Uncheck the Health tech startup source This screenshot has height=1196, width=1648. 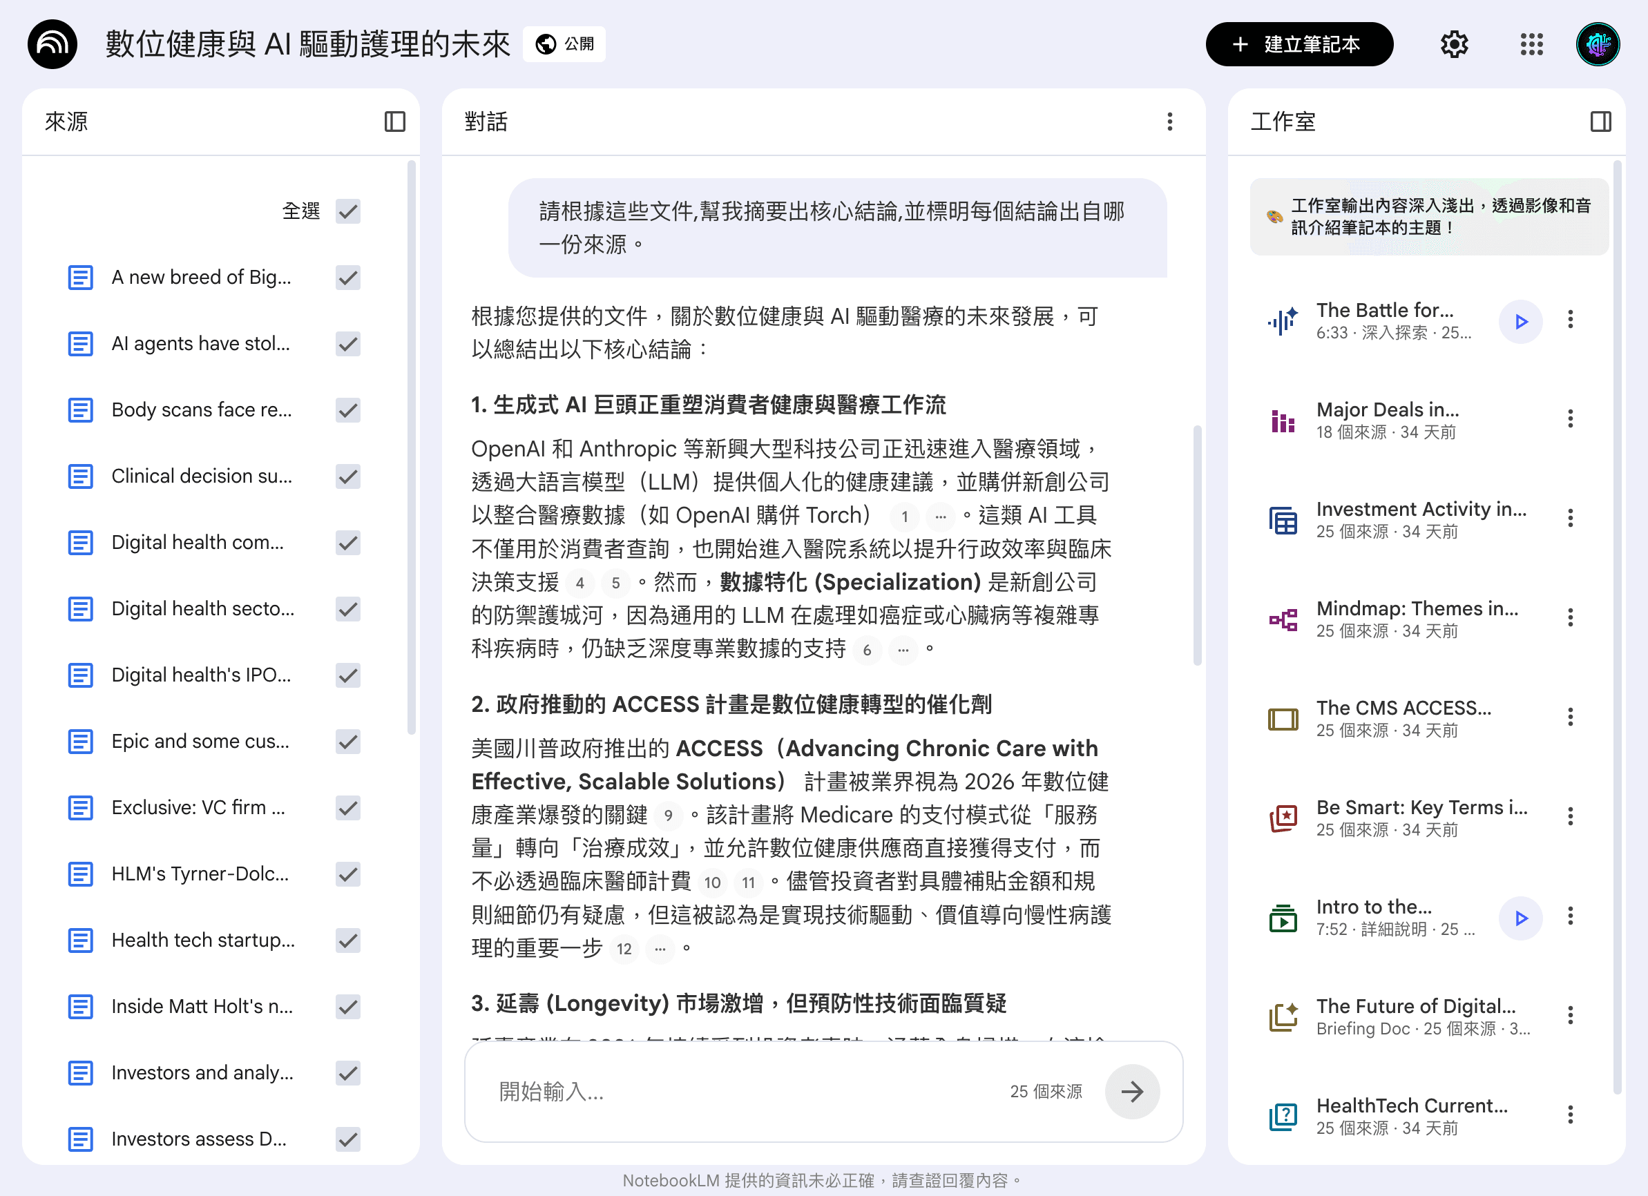348,941
